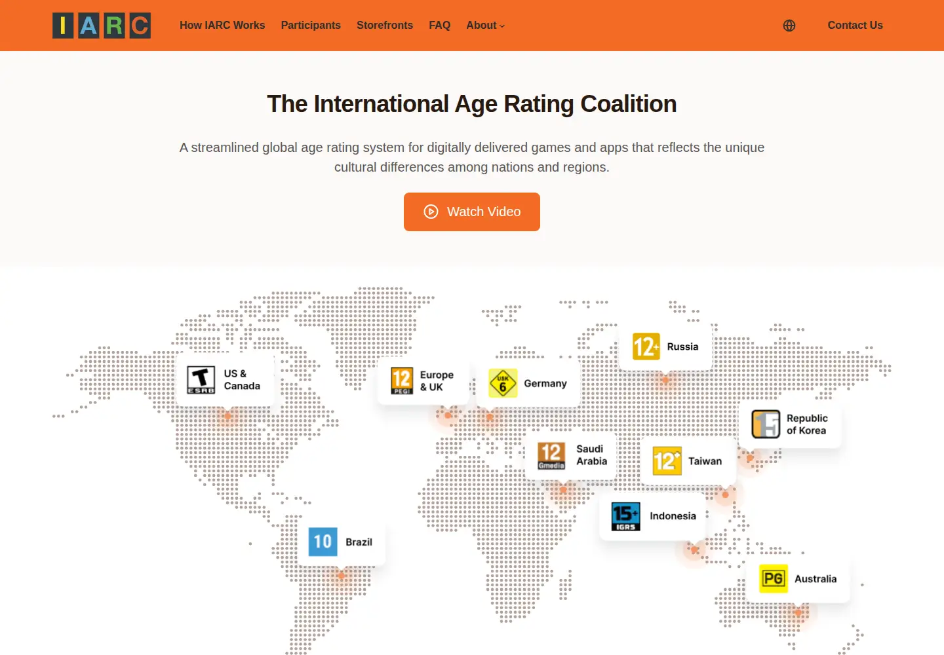Select the Taiwan label

click(x=705, y=461)
